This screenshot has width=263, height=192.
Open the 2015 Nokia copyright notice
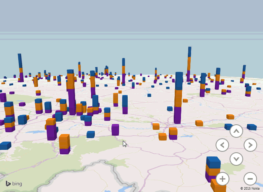click(x=250, y=189)
